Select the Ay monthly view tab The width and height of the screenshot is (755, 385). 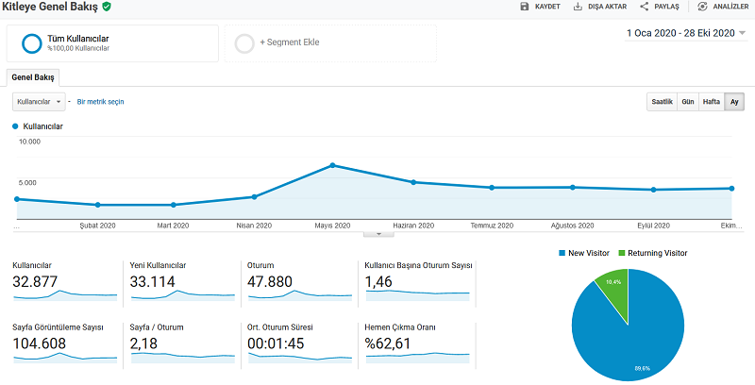tap(734, 102)
